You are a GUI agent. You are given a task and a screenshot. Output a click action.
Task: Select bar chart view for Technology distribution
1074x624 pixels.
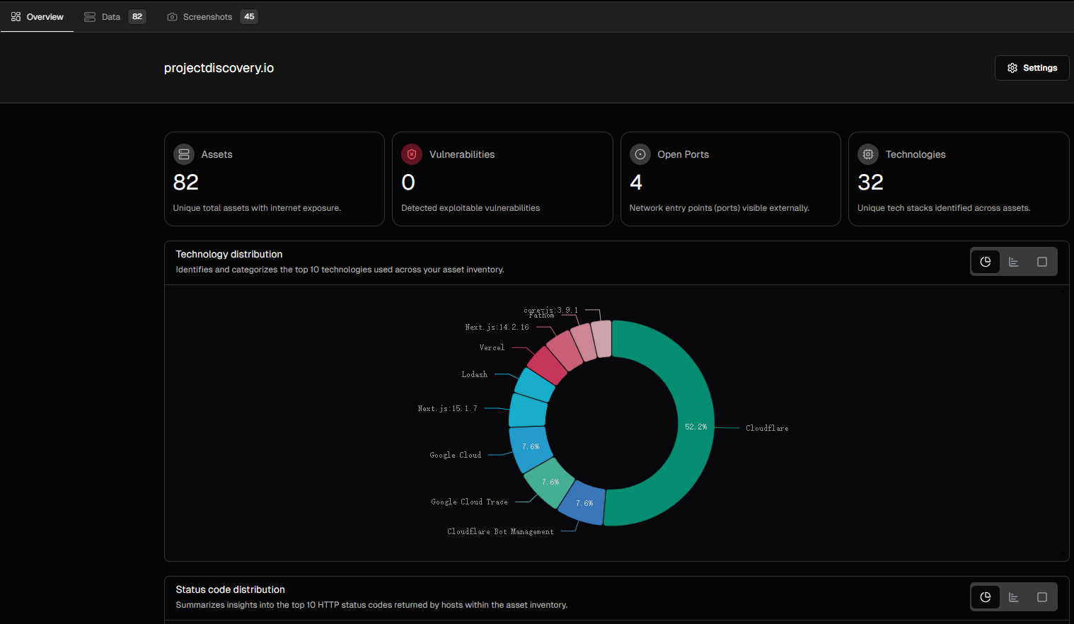point(1014,262)
